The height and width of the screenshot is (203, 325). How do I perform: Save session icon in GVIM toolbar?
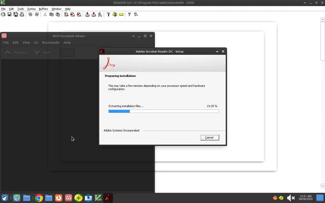(x=94, y=14)
